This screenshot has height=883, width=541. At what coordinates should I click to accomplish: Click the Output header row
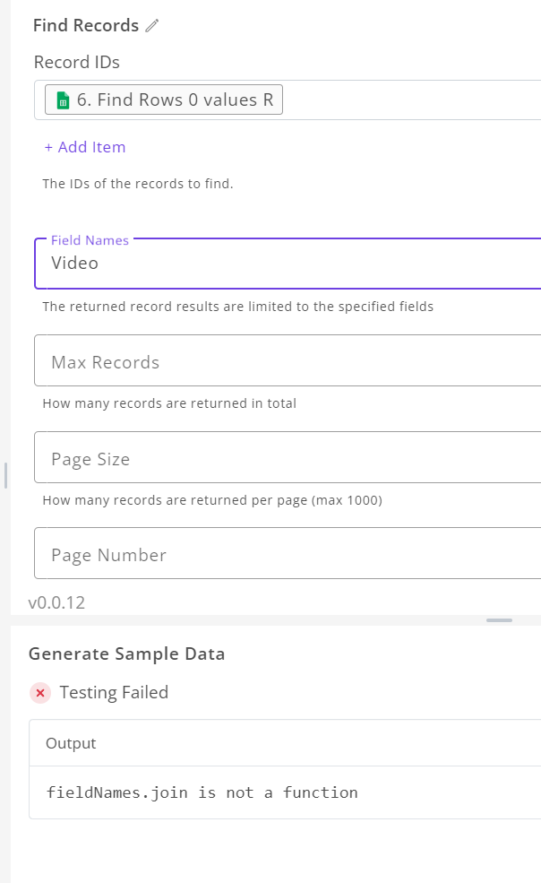pos(285,743)
